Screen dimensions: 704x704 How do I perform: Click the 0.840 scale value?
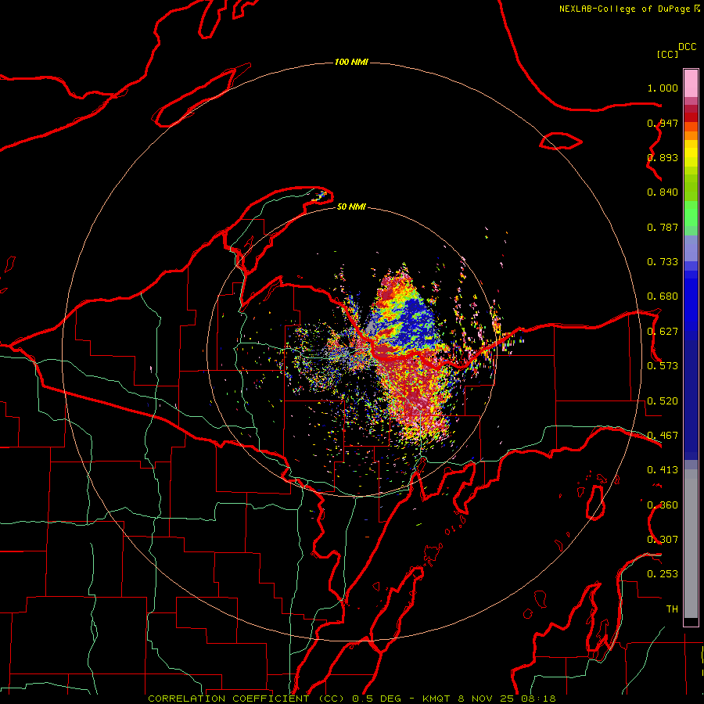[x=663, y=192]
